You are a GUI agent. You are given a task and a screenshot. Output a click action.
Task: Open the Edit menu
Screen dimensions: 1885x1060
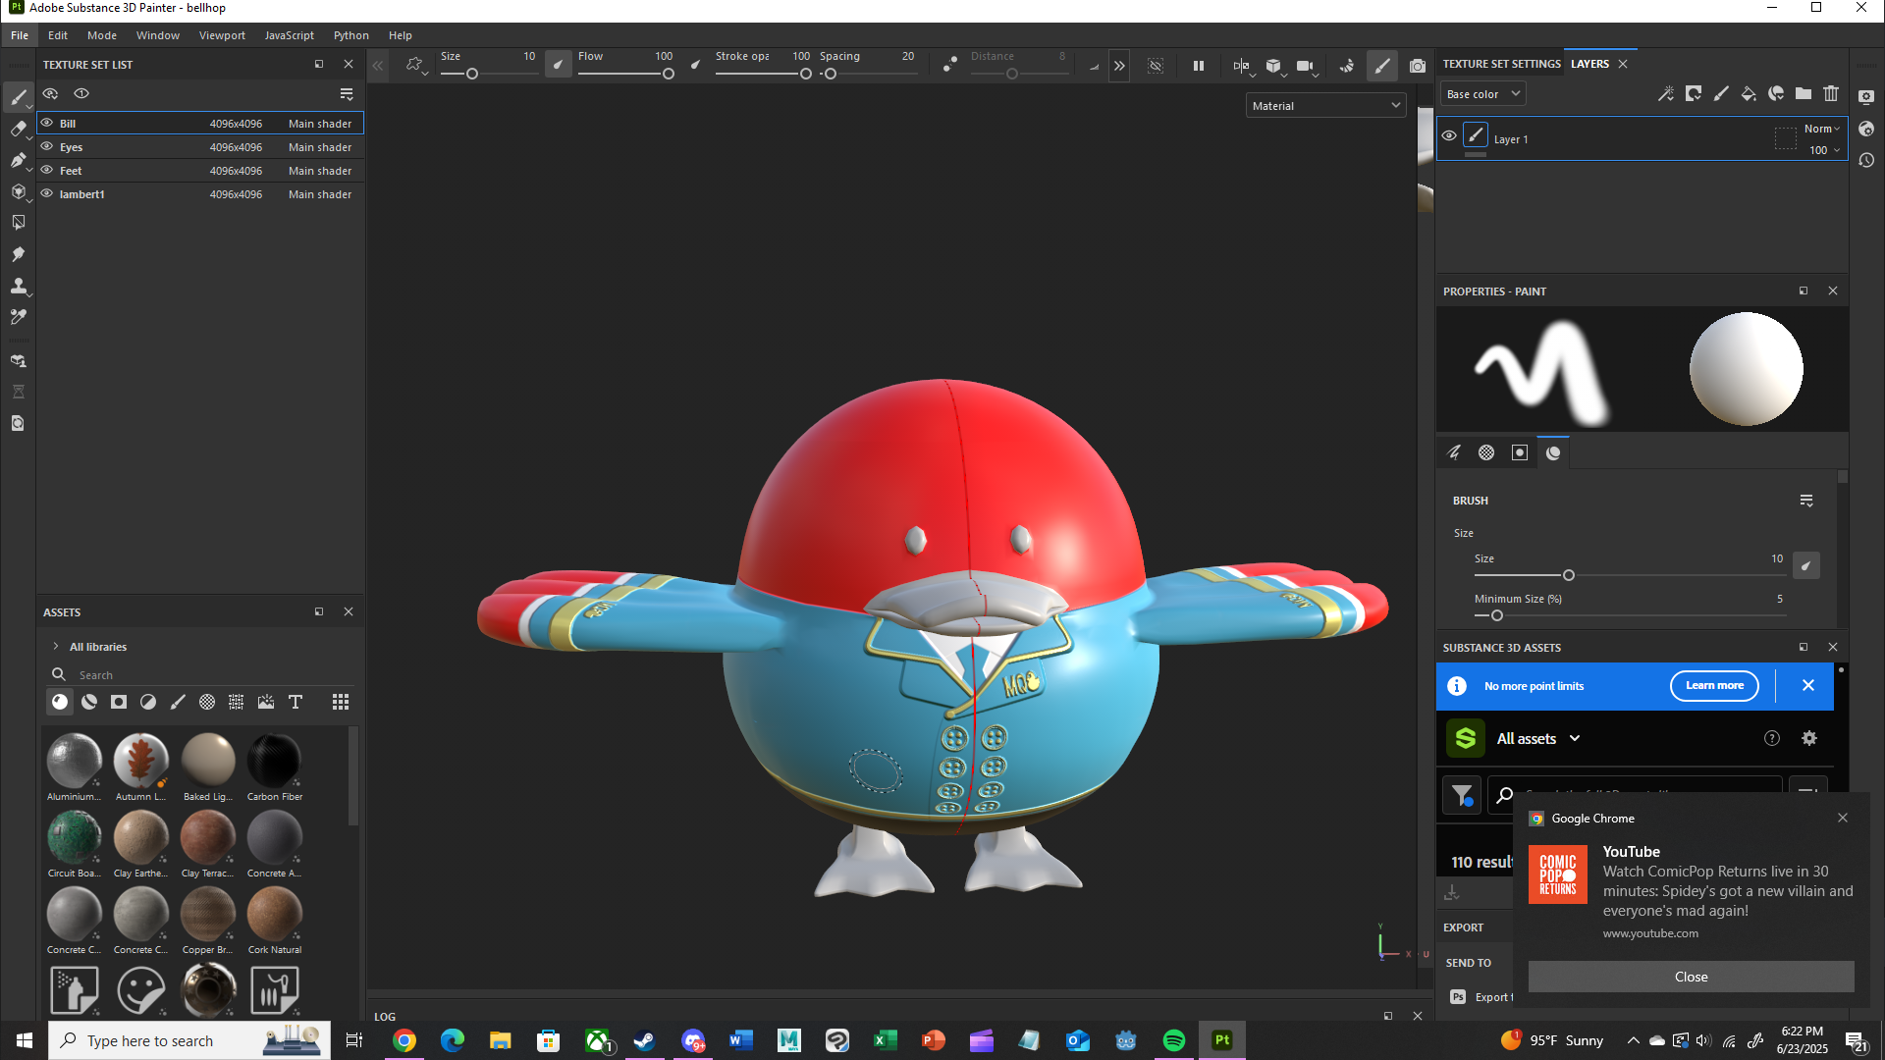point(58,35)
